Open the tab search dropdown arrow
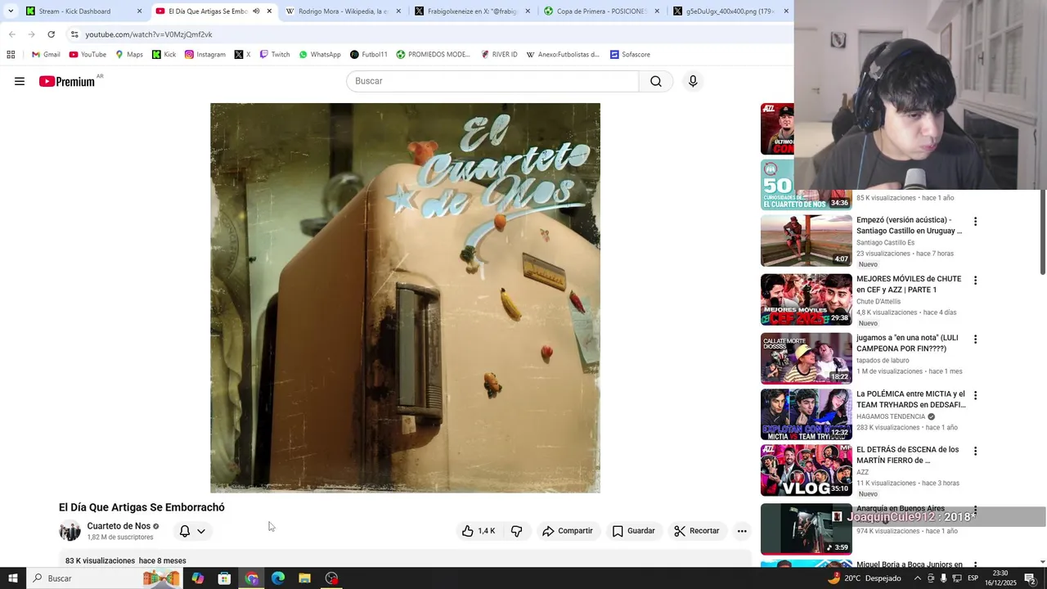The width and height of the screenshot is (1047, 589). tap(11, 11)
